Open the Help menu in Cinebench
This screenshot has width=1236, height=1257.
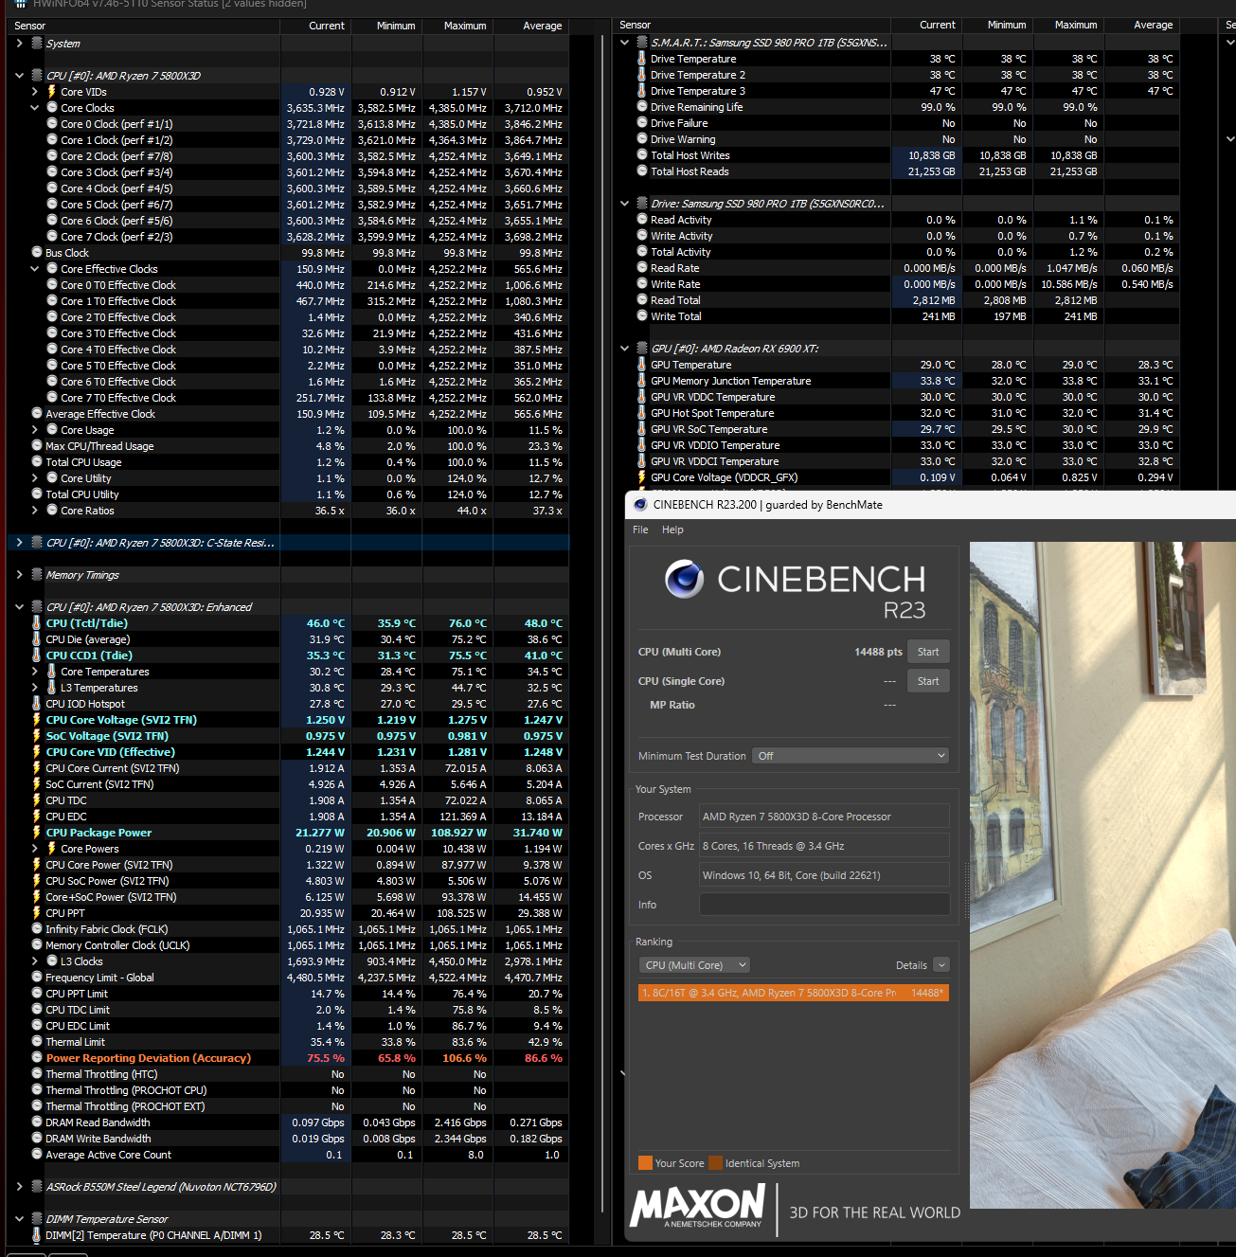(x=672, y=530)
